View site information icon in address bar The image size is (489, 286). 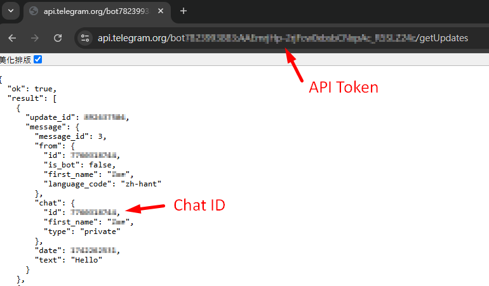(x=85, y=38)
